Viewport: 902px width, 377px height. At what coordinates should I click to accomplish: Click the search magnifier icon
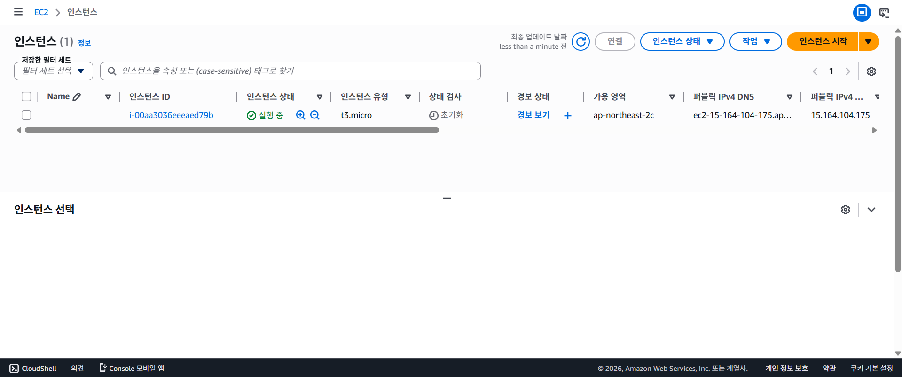pyautogui.click(x=112, y=71)
